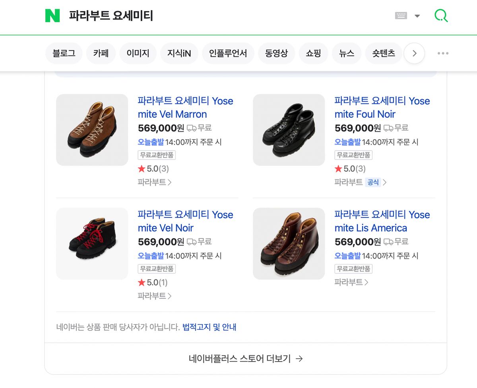Click 네이버플러스 스토어 더보기 button

(246, 359)
